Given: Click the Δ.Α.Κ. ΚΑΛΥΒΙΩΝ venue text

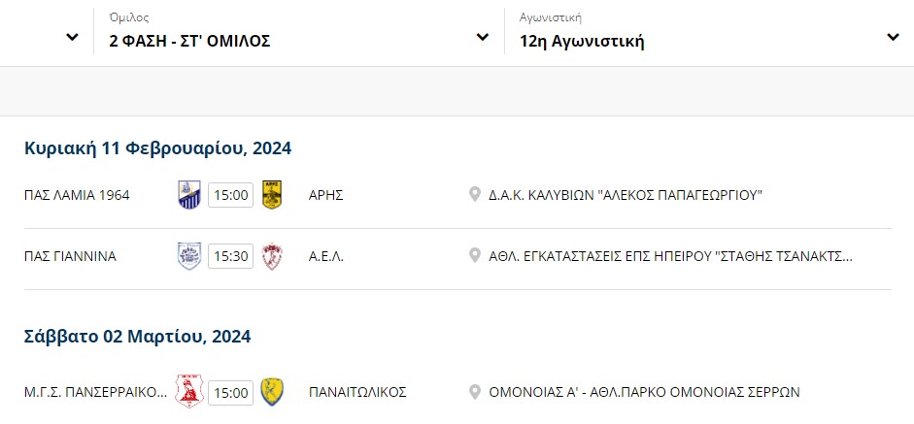Looking at the screenshot, I should pos(626,195).
